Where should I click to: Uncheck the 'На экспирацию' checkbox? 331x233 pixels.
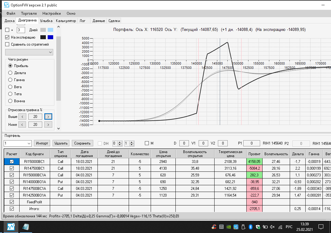(x=7, y=37)
